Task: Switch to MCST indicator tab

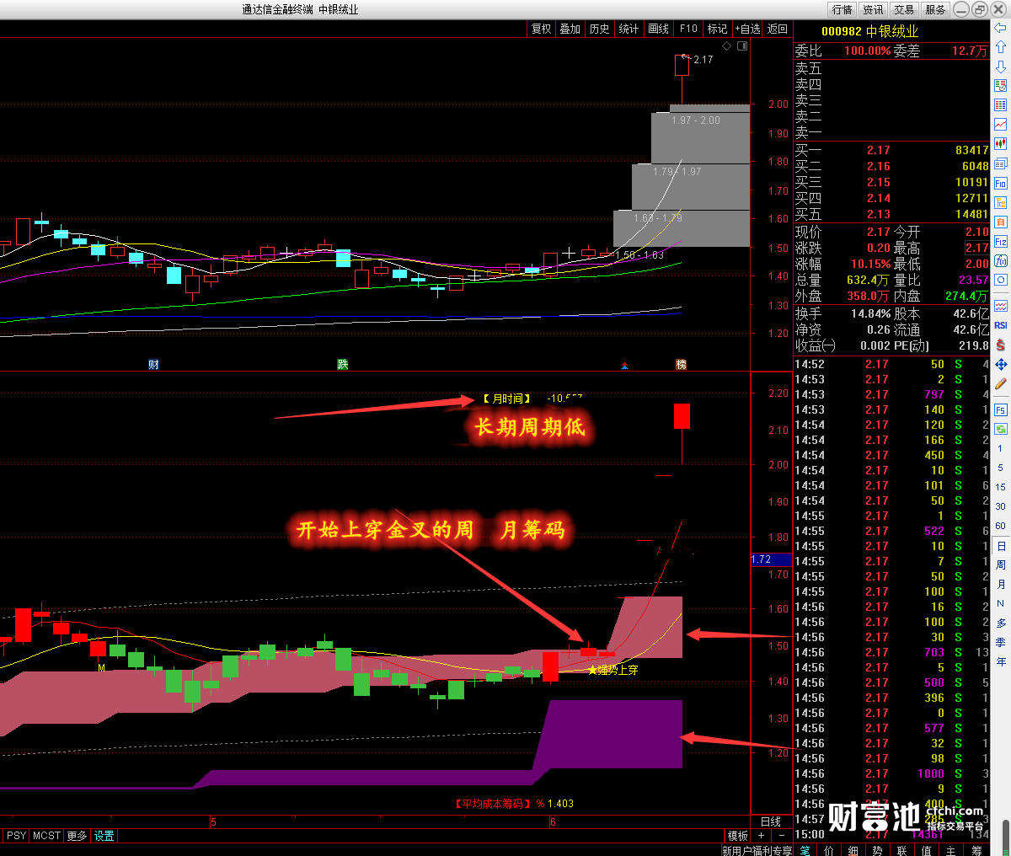Action: (47, 836)
